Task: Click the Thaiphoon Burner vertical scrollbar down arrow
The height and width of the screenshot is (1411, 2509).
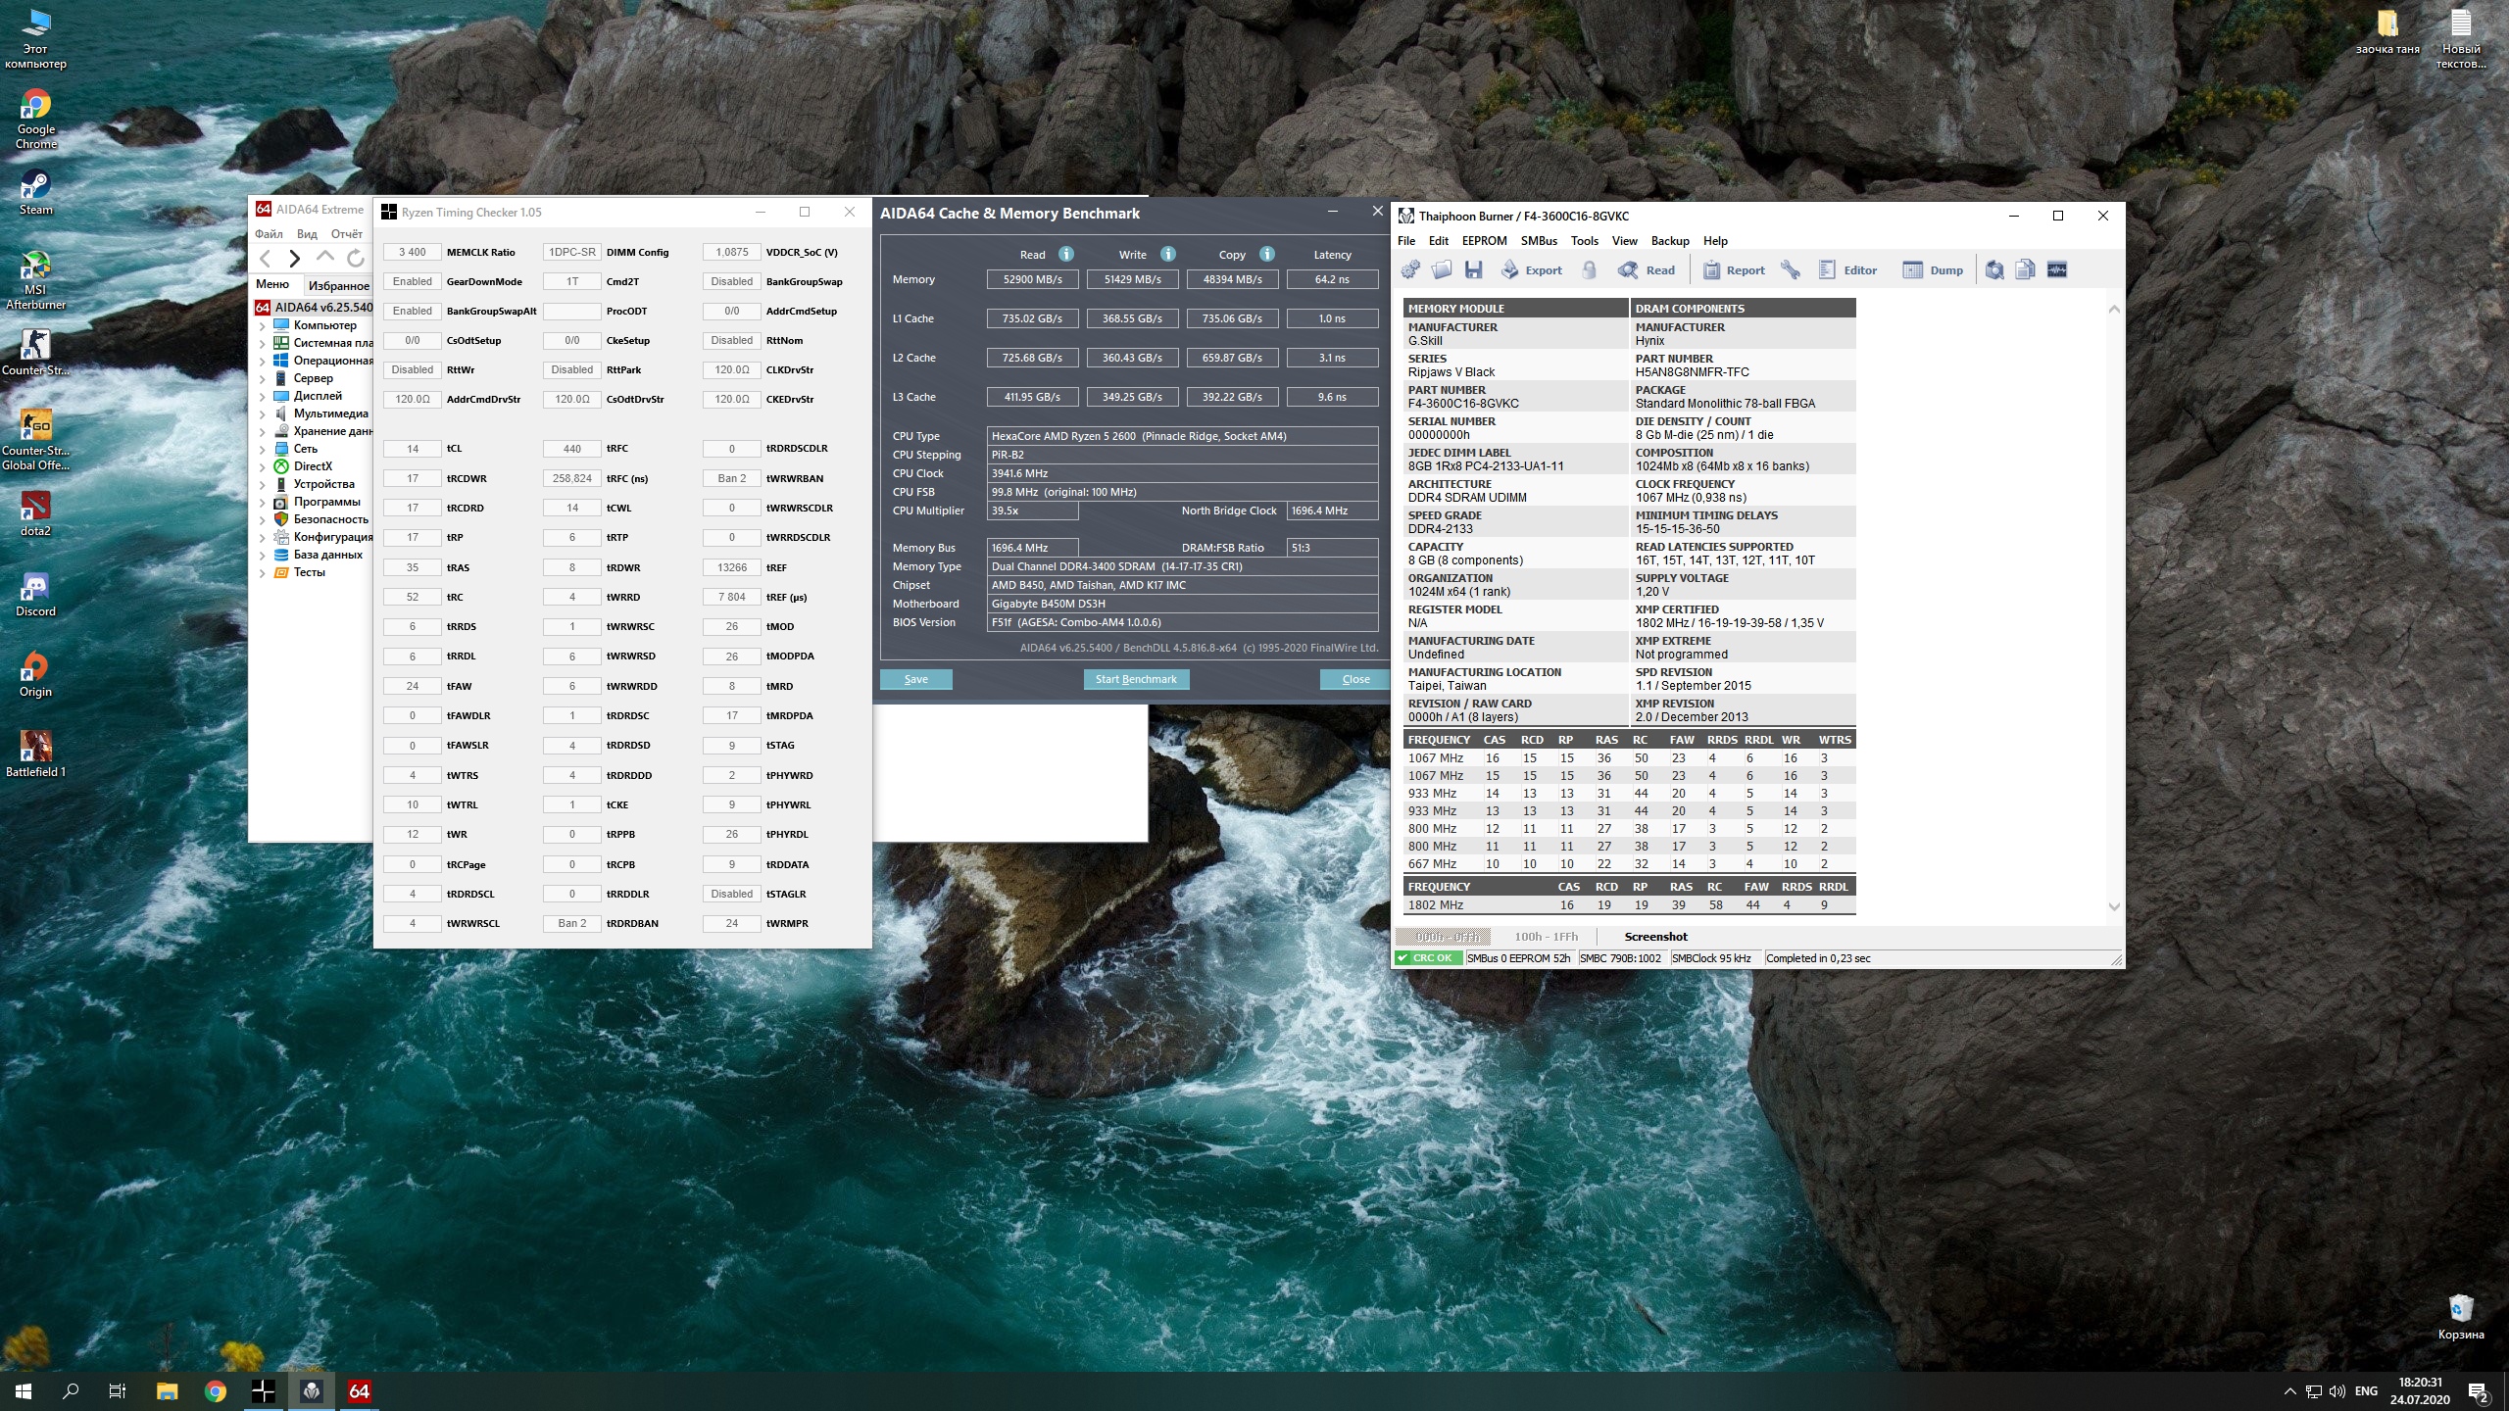Action: [2114, 906]
